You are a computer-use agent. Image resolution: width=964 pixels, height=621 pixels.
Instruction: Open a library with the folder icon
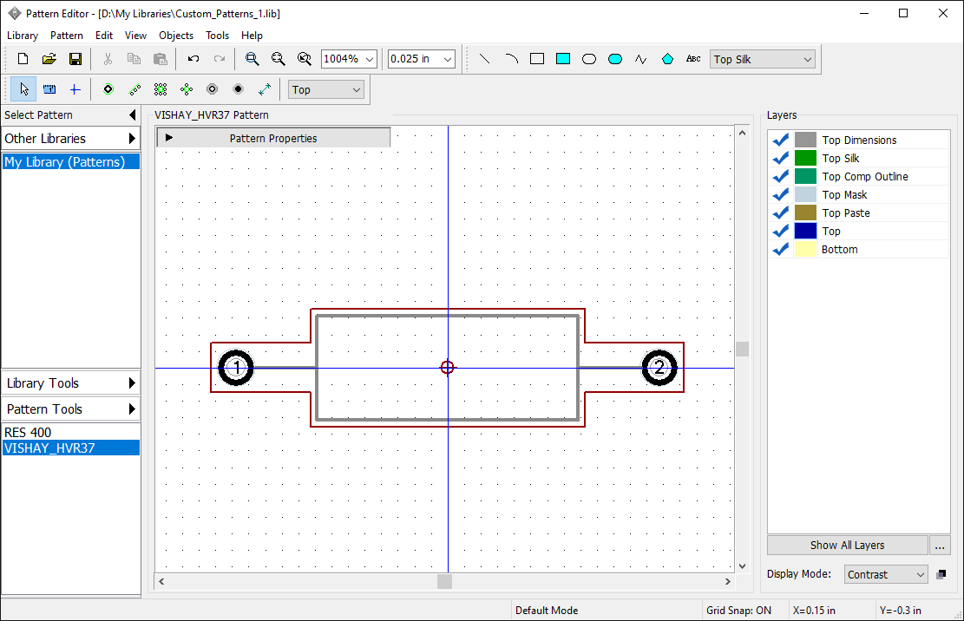(x=49, y=59)
